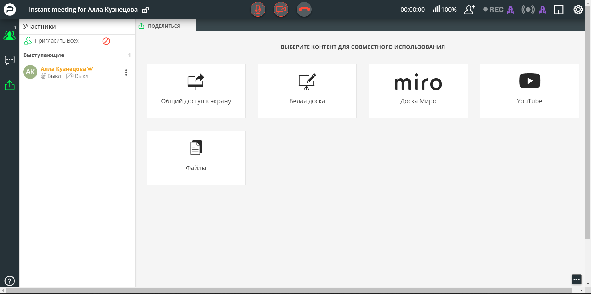
Task: Choose Файлы sharing card
Action: pos(196,158)
